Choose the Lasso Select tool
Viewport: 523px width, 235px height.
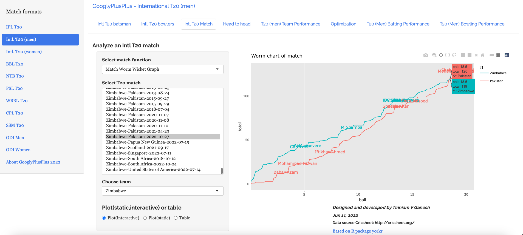click(x=454, y=55)
